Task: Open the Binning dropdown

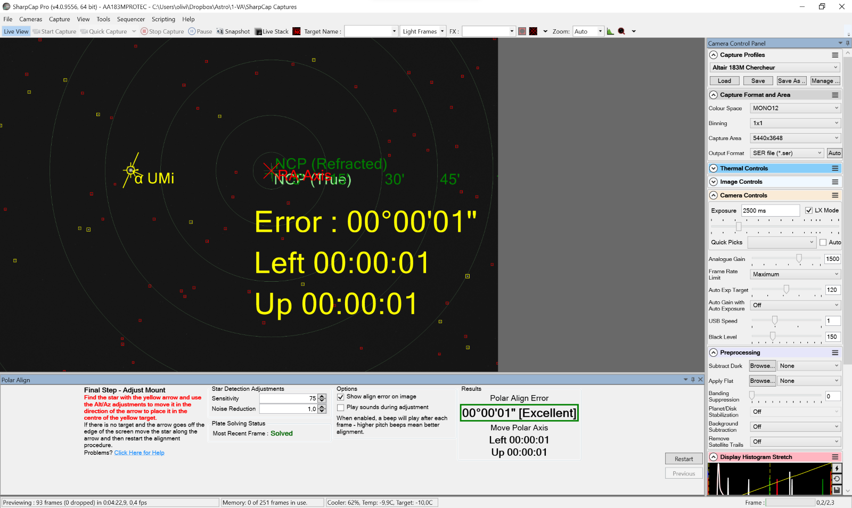Action: pyautogui.click(x=795, y=123)
